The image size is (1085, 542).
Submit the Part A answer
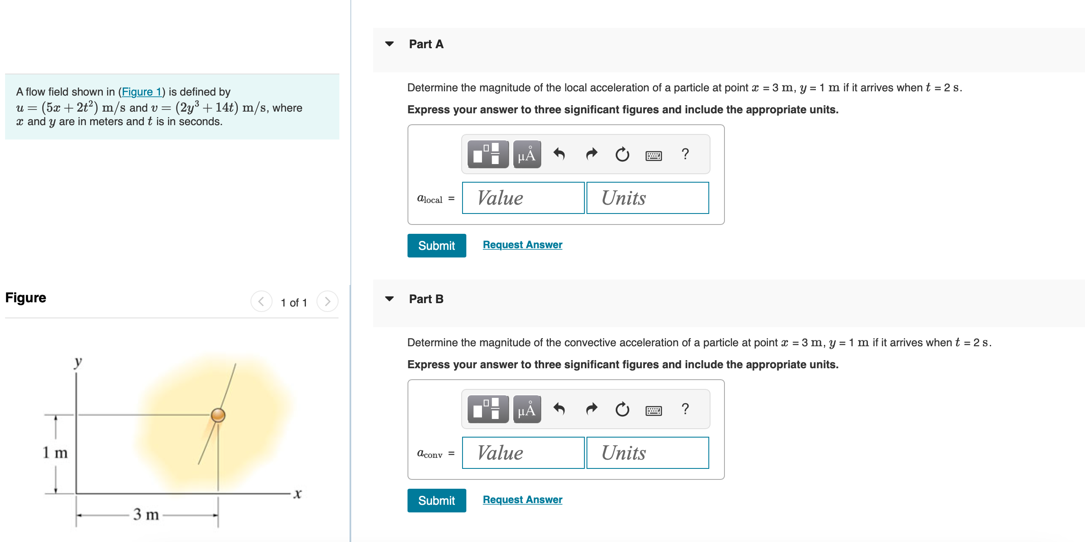pos(436,245)
